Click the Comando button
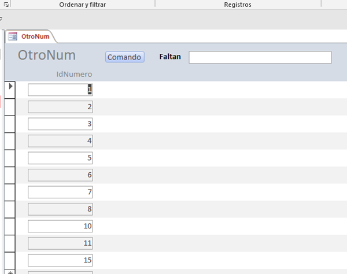 (x=124, y=57)
